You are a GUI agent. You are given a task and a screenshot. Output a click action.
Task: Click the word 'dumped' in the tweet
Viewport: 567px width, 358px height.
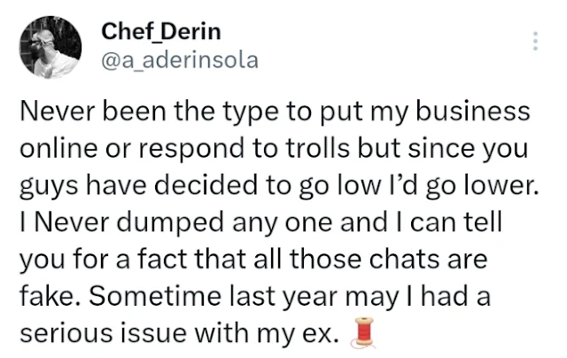tap(170, 223)
